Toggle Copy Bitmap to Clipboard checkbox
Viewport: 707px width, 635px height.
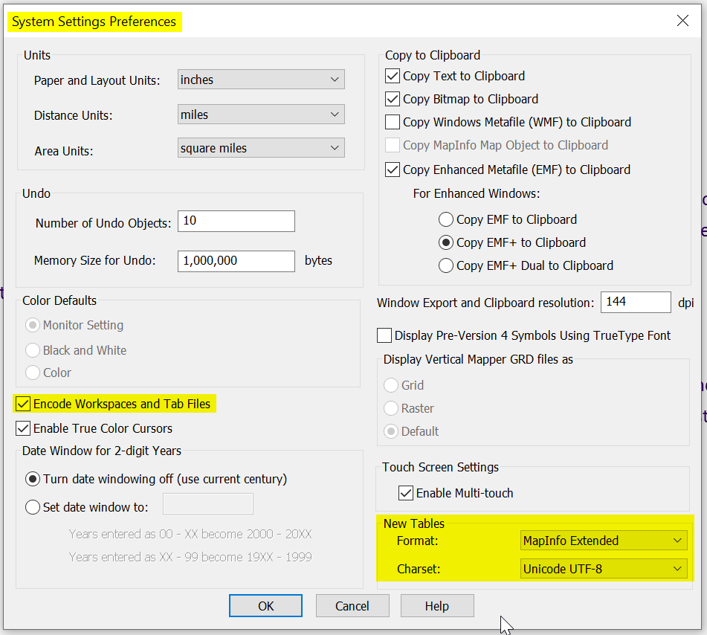(x=393, y=99)
